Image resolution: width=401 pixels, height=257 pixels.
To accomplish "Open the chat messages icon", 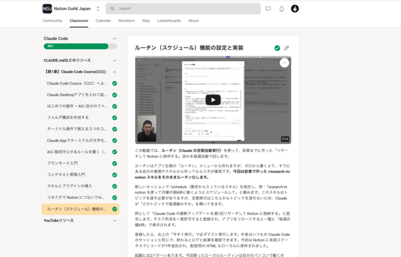I will pyautogui.click(x=268, y=9).
